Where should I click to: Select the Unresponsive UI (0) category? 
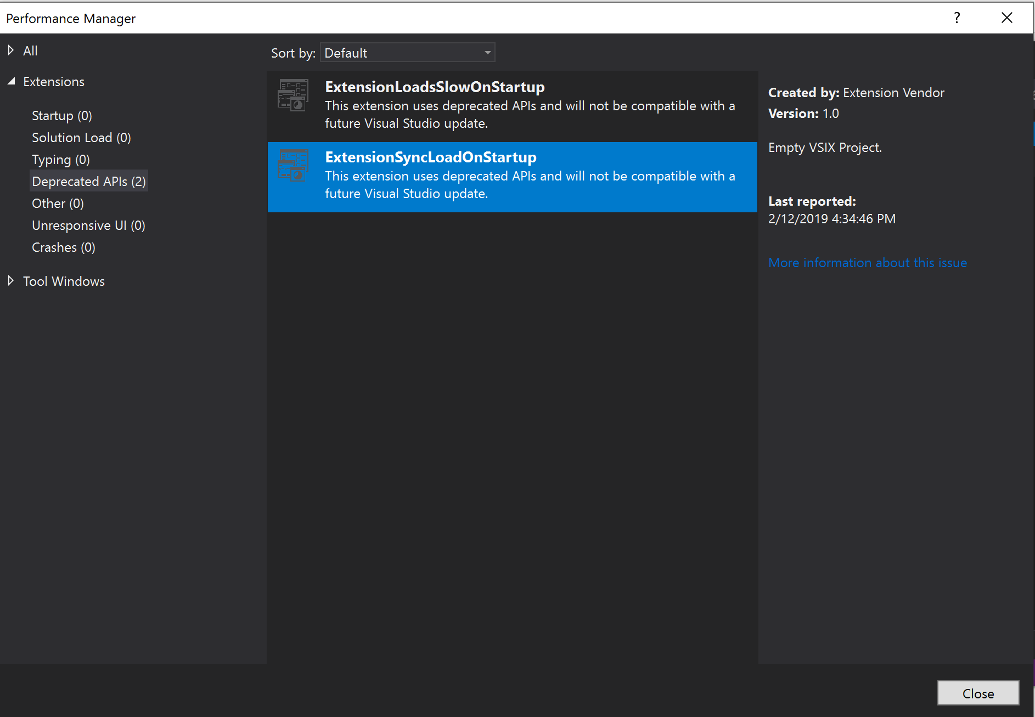pos(88,225)
